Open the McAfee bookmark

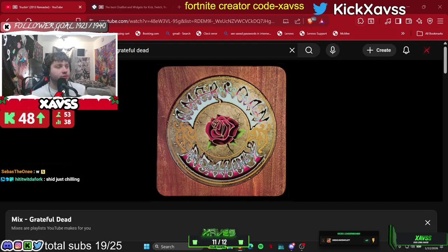pos(341,34)
